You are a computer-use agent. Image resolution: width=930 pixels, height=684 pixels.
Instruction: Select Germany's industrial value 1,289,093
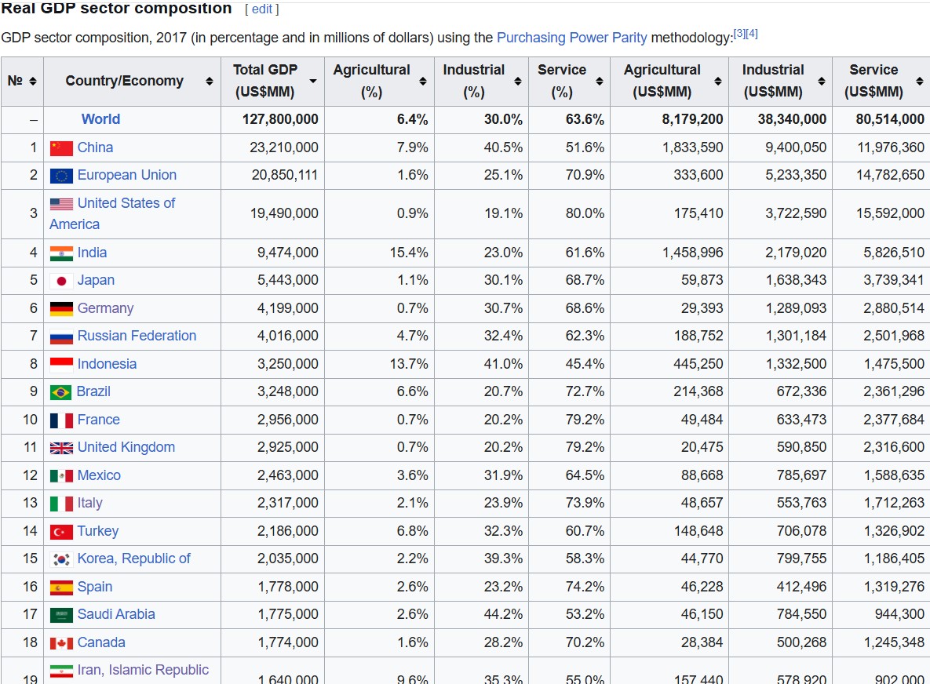pos(796,308)
